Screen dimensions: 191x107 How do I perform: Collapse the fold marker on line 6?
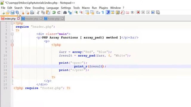12,41
